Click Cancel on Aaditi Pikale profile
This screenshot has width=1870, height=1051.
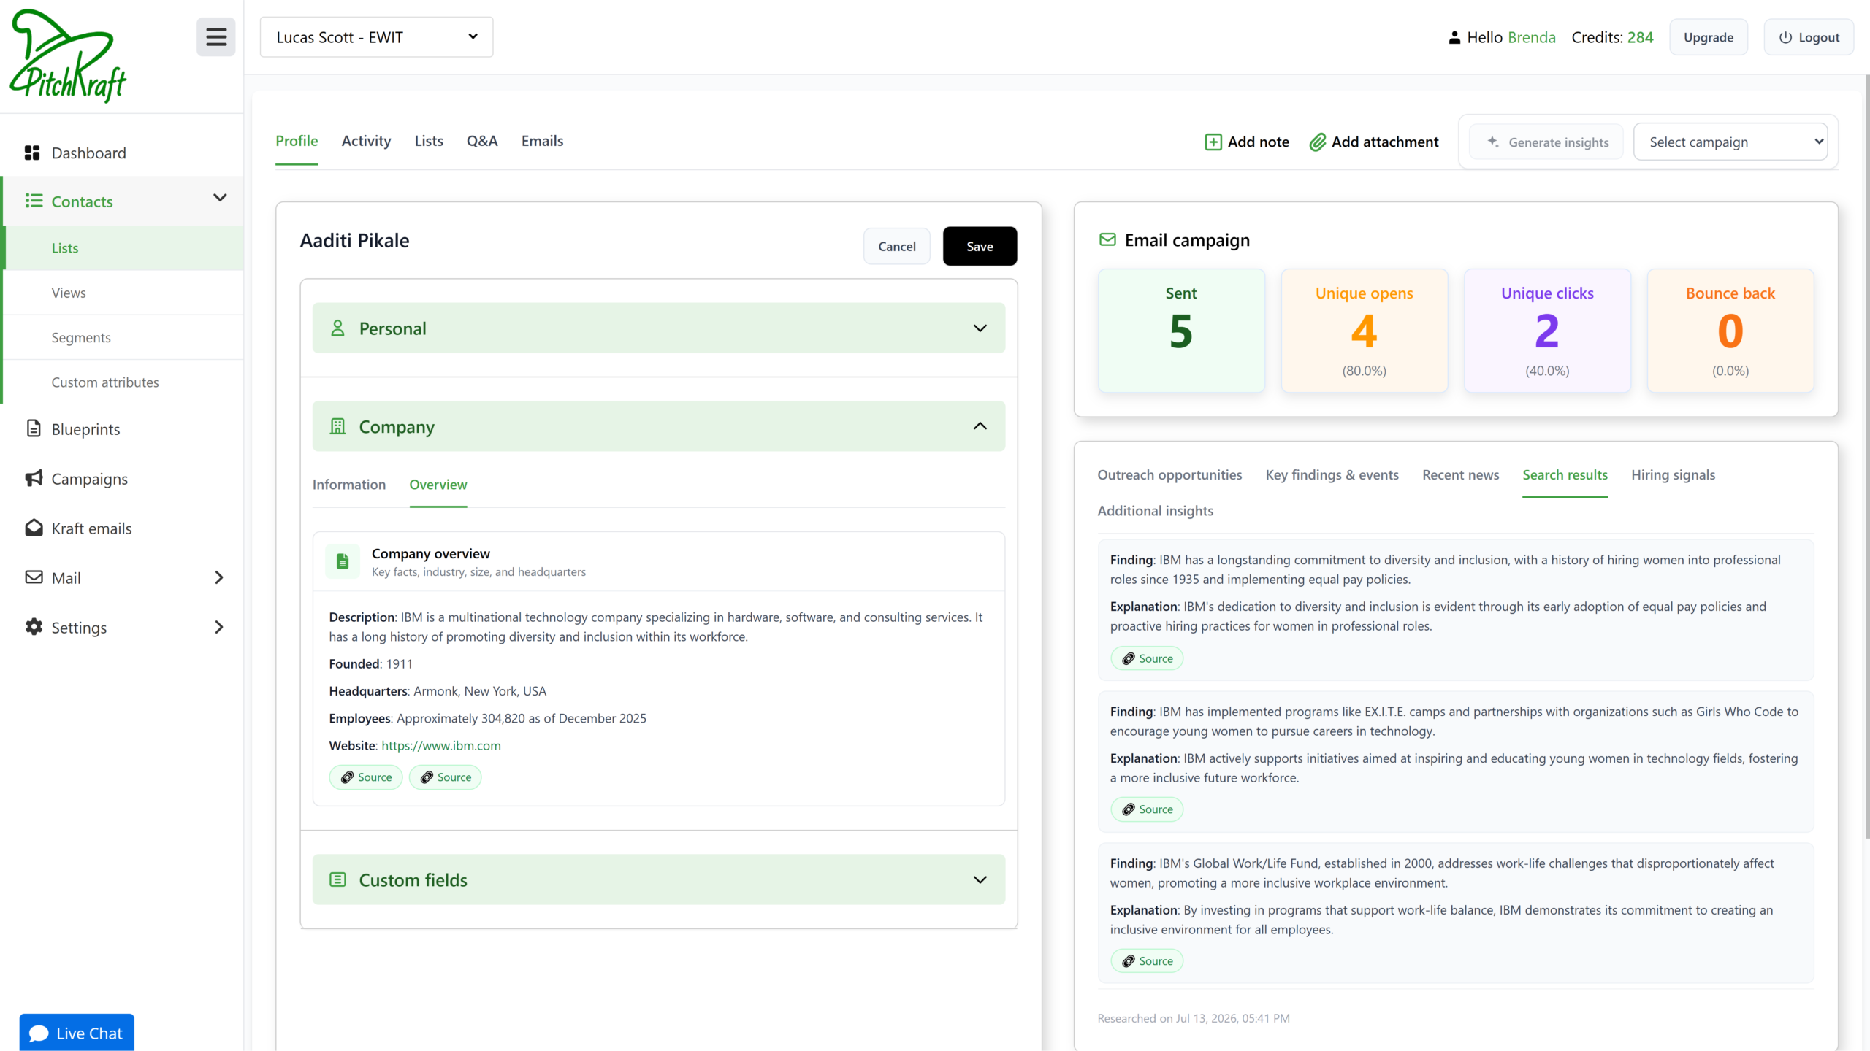(896, 246)
